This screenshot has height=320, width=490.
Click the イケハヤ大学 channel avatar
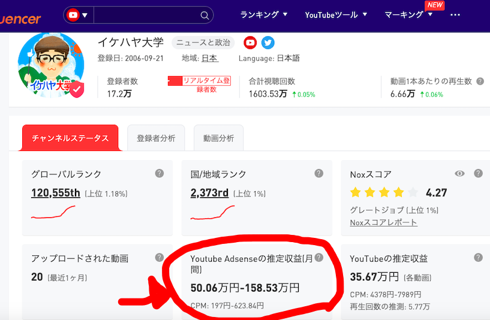pos(51,65)
